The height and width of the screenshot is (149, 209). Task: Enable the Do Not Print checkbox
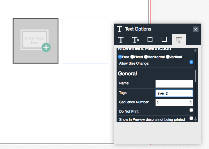tap(191, 110)
